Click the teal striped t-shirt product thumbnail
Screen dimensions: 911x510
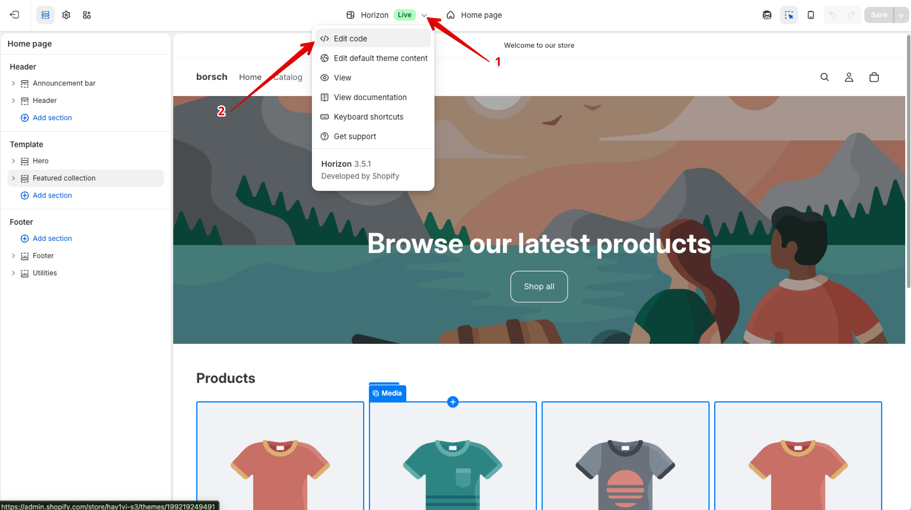453,456
